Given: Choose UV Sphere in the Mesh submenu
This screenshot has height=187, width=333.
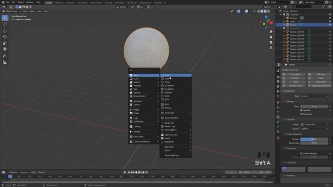Looking at the screenshot, I should tap(176, 86).
